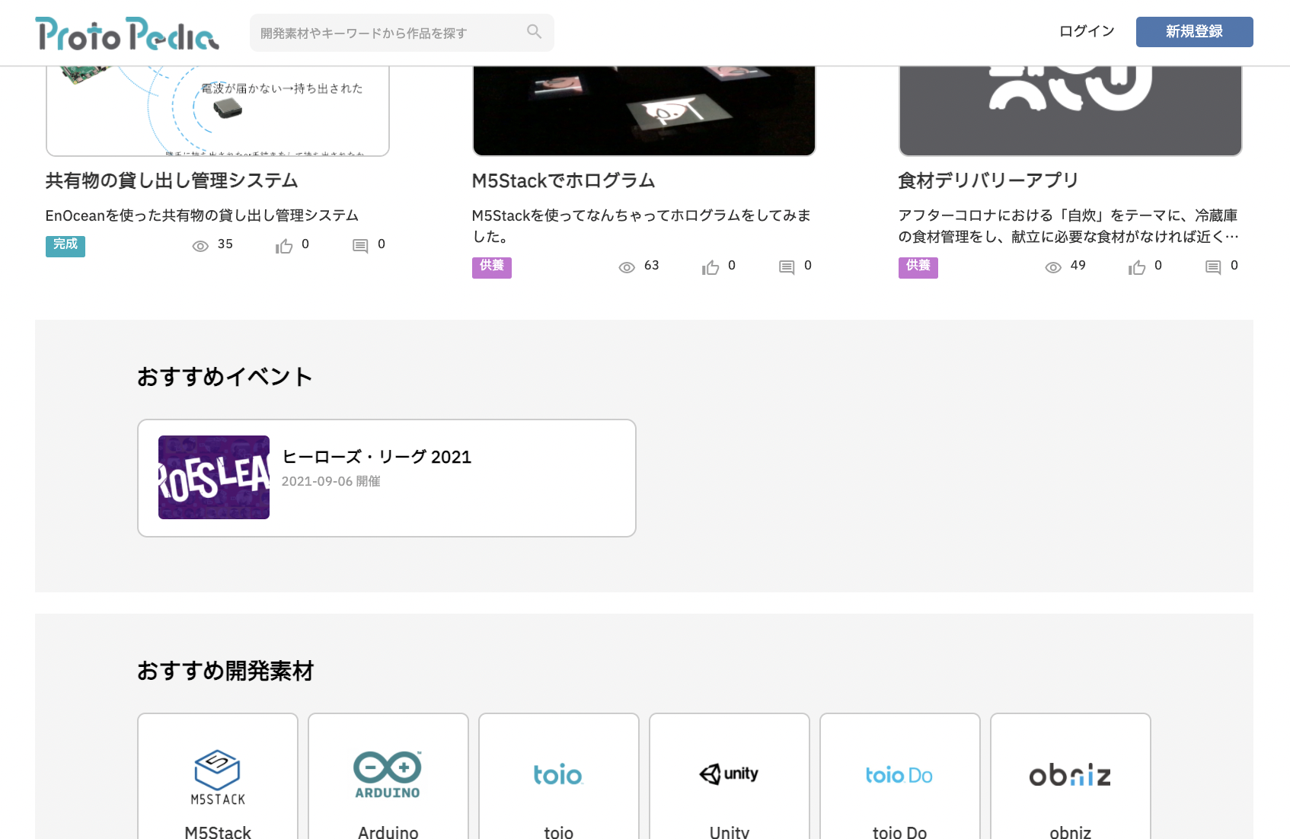1290x839 pixels.
Task: Click the search magnifier icon
Action: [534, 32]
